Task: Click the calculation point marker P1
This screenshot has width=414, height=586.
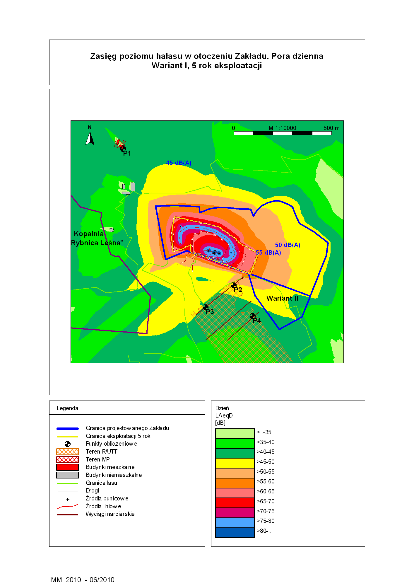Action: [x=123, y=149]
